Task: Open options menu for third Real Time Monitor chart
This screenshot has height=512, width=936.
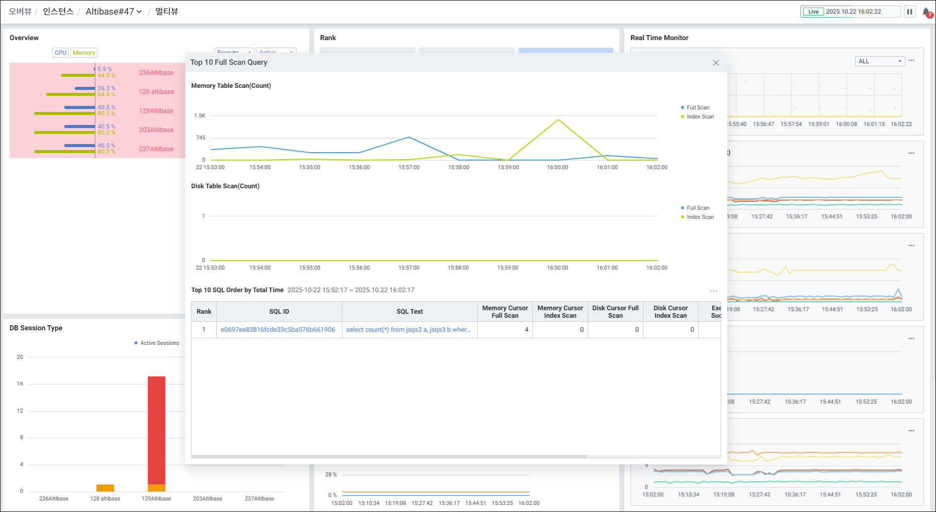Action: [x=911, y=245]
